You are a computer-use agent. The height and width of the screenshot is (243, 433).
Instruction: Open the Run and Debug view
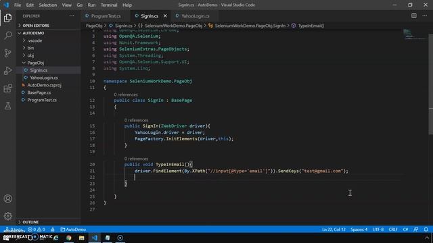coord(7,71)
